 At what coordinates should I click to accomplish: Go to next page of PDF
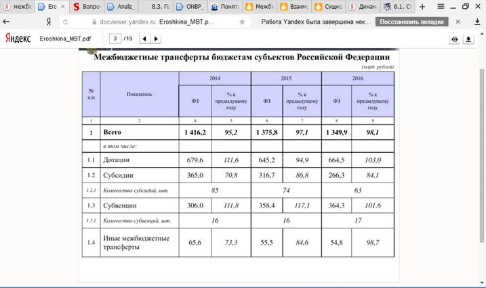(x=156, y=39)
